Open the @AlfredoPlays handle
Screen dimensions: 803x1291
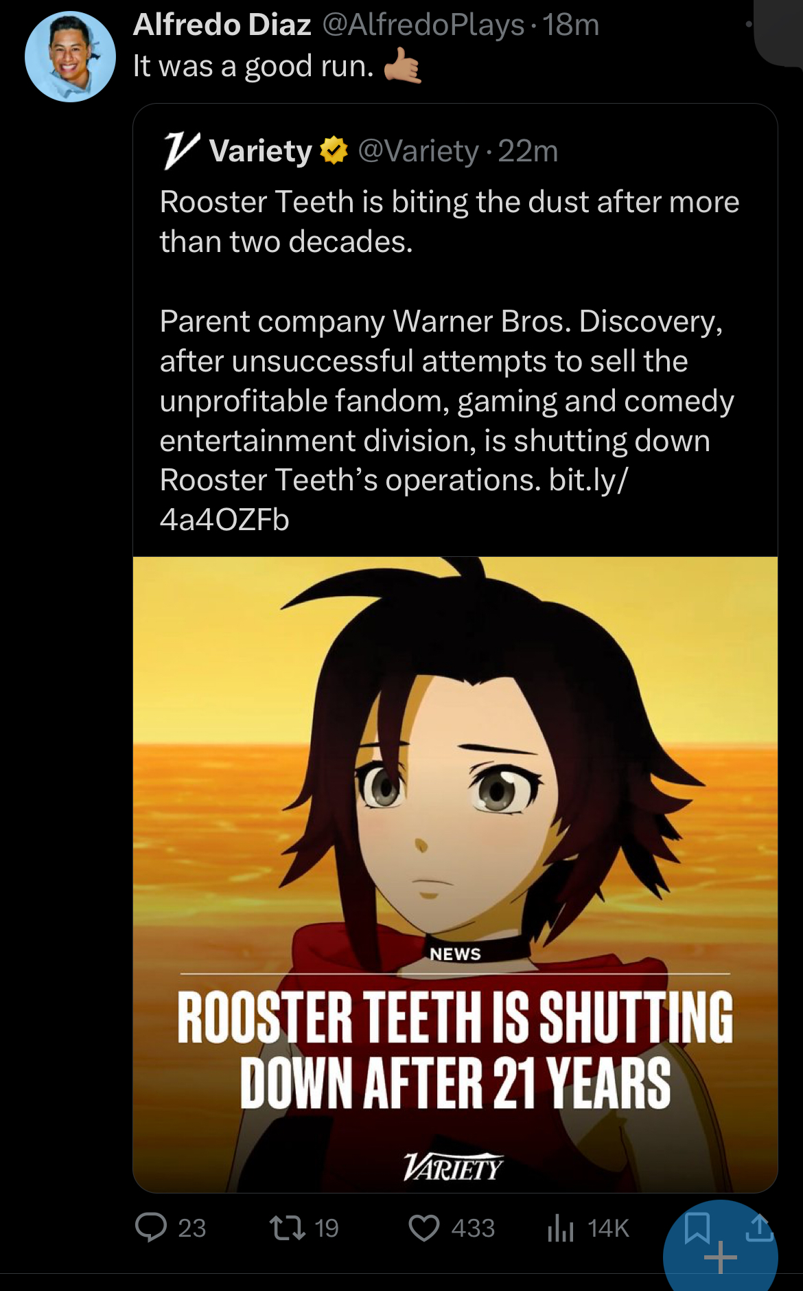point(423,25)
